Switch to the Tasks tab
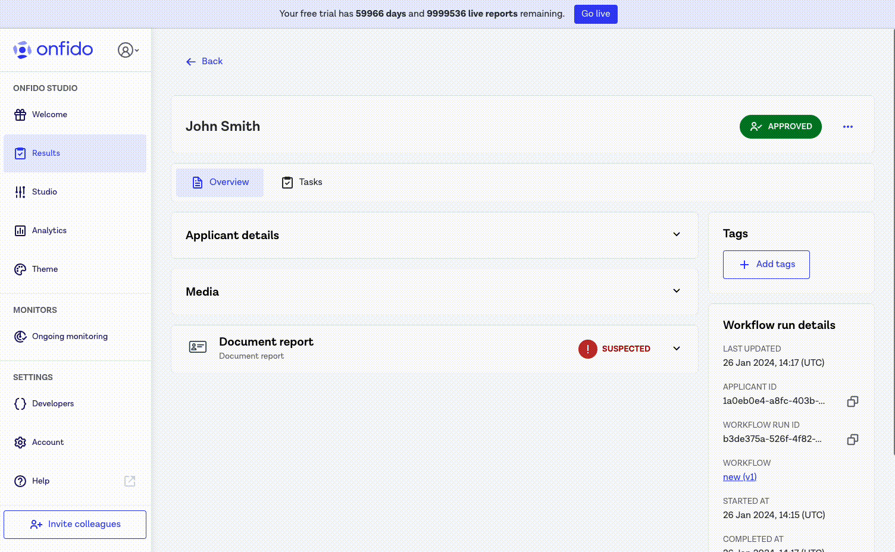This screenshot has width=895, height=552. [302, 182]
